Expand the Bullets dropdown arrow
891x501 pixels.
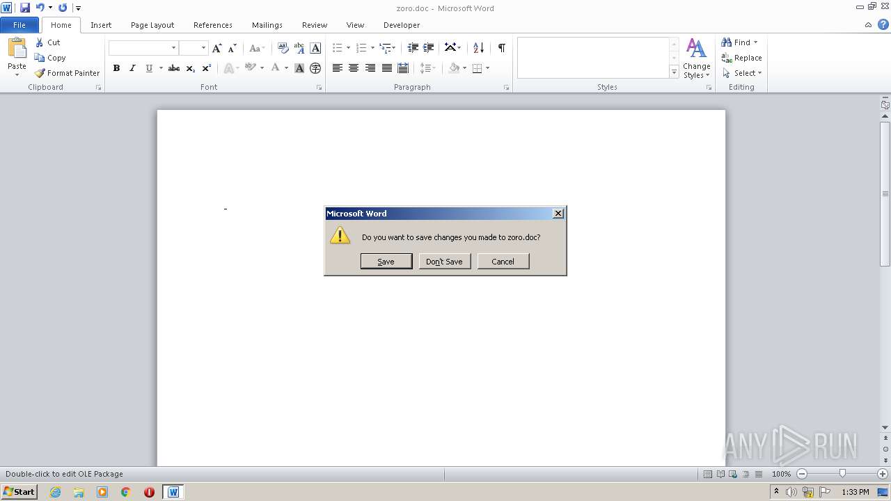click(x=348, y=48)
